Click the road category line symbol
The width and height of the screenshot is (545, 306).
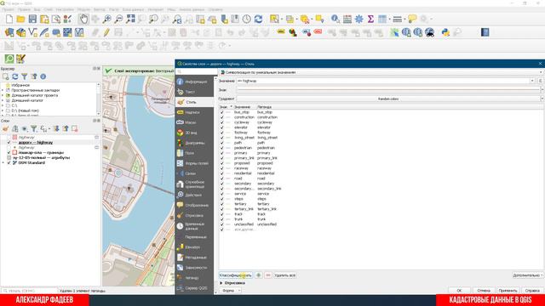(228, 178)
